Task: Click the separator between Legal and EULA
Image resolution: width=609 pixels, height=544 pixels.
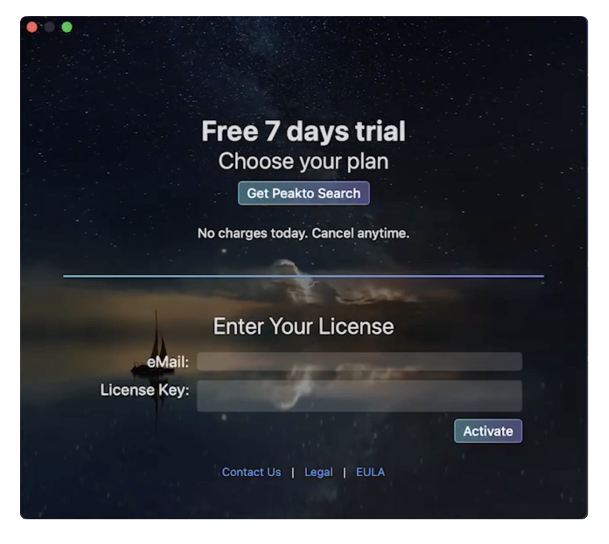Action: pyautogui.click(x=344, y=473)
